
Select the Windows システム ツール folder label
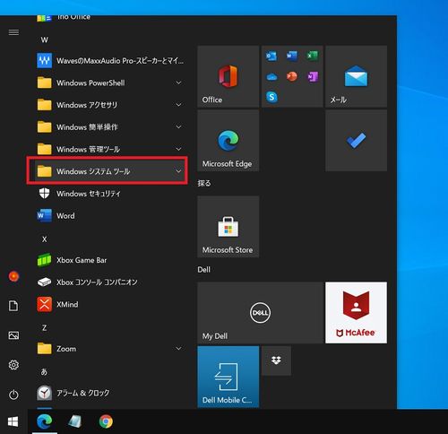(93, 171)
